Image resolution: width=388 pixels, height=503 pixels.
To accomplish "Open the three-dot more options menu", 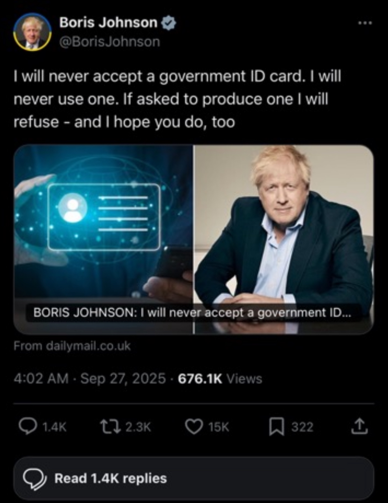I will [x=365, y=23].
